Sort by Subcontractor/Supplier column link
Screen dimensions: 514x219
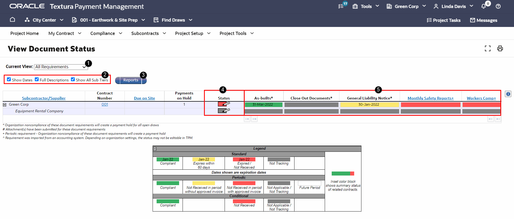[x=44, y=98]
